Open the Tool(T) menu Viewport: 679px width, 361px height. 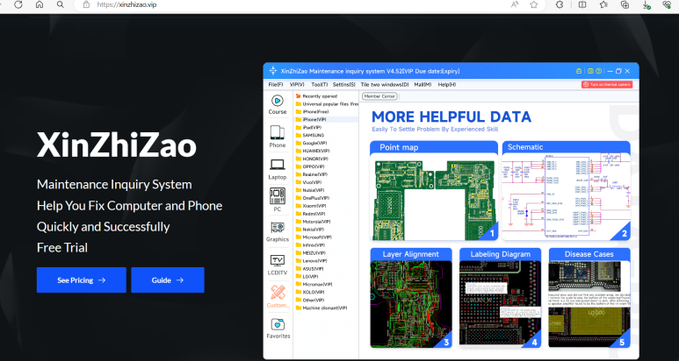click(x=319, y=85)
